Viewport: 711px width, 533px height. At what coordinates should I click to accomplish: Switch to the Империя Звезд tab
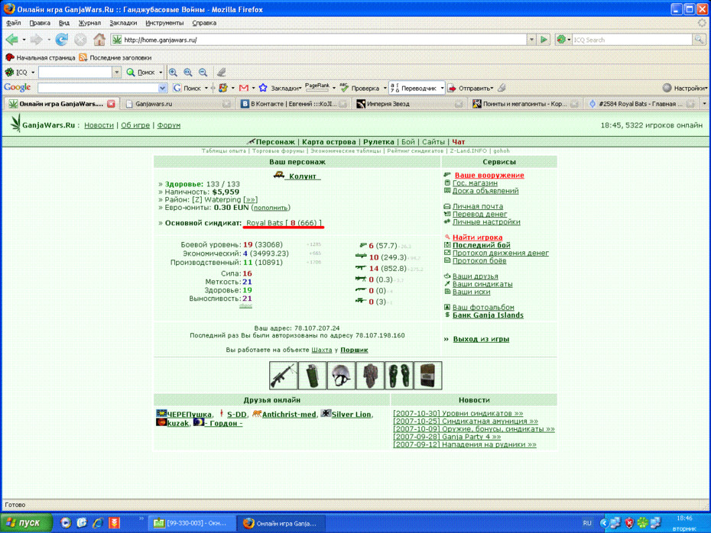click(x=410, y=104)
